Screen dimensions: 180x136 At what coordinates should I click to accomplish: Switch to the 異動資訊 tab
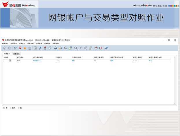pyautogui.click(x=16, y=54)
